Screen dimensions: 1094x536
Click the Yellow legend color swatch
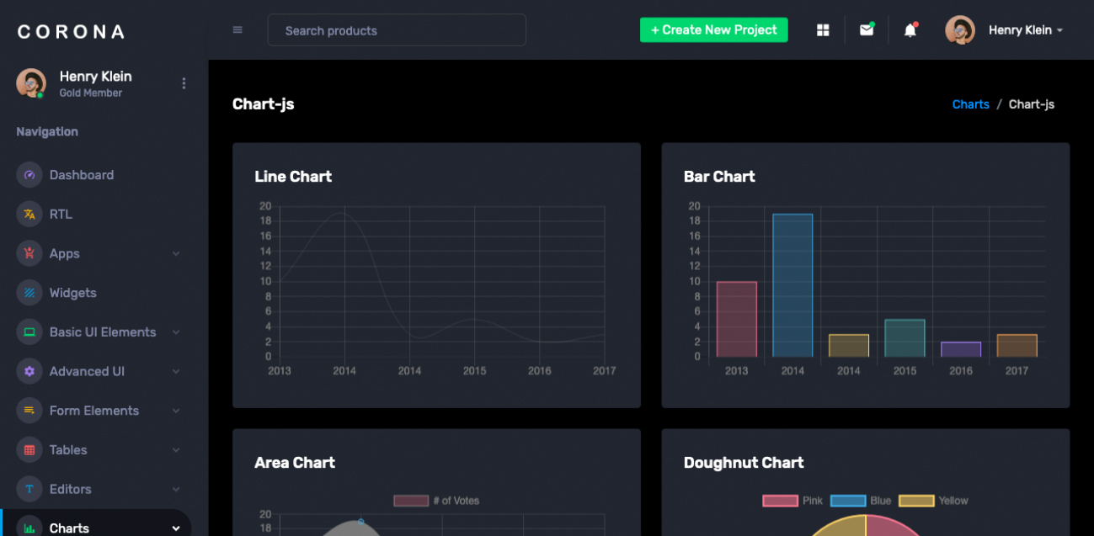pos(916,501)
